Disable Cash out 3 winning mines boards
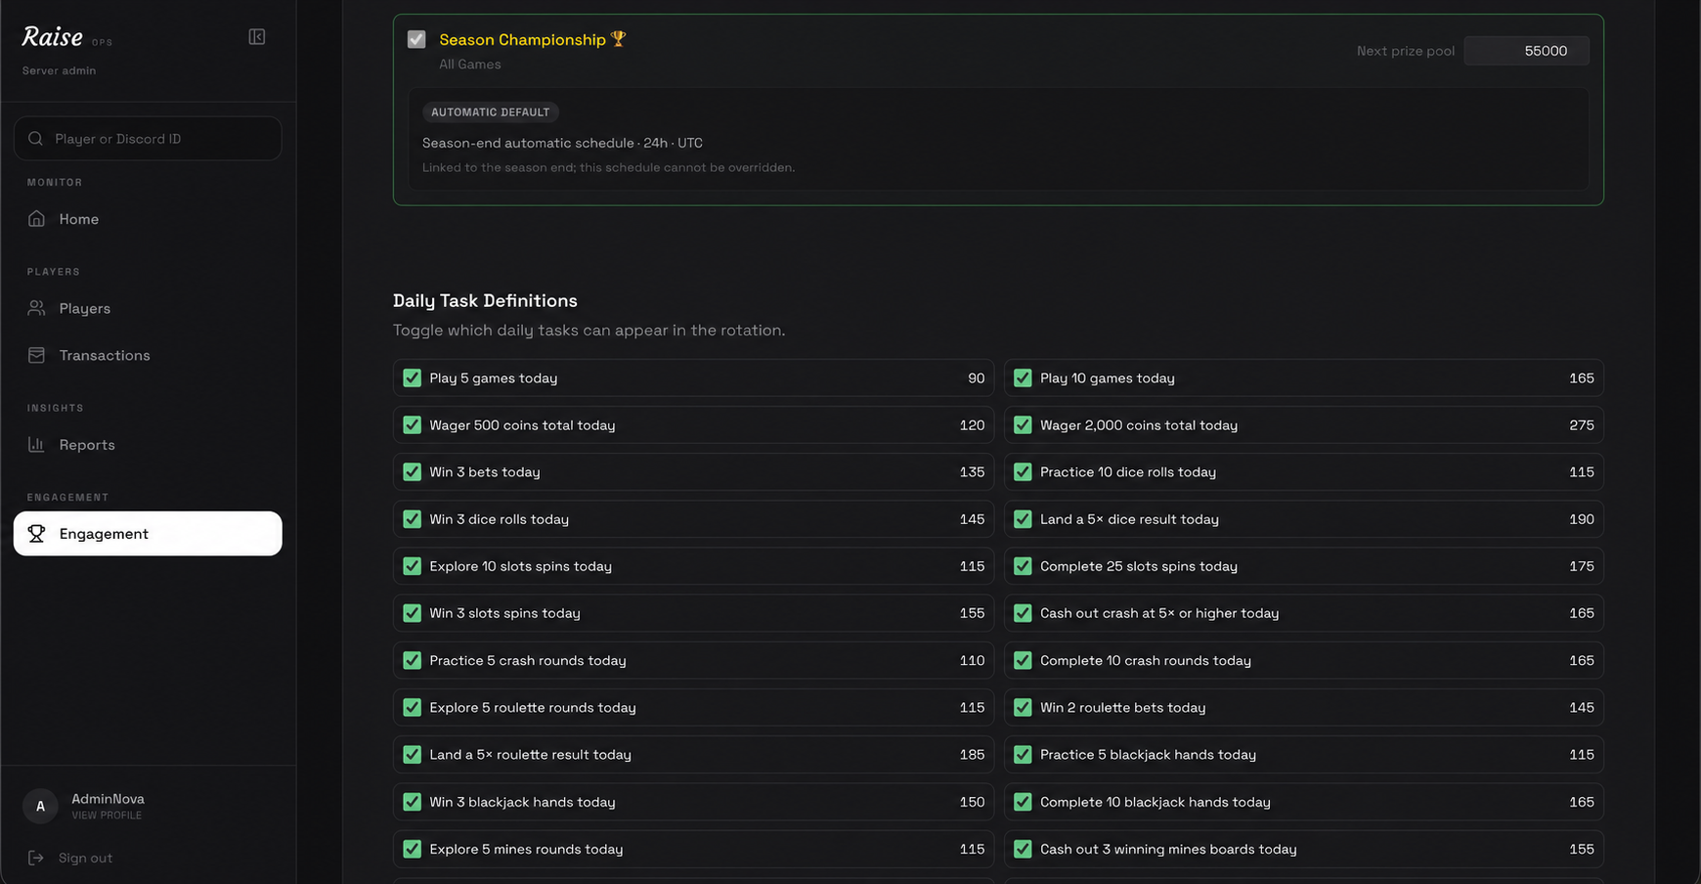 (x=1023, y=849)
